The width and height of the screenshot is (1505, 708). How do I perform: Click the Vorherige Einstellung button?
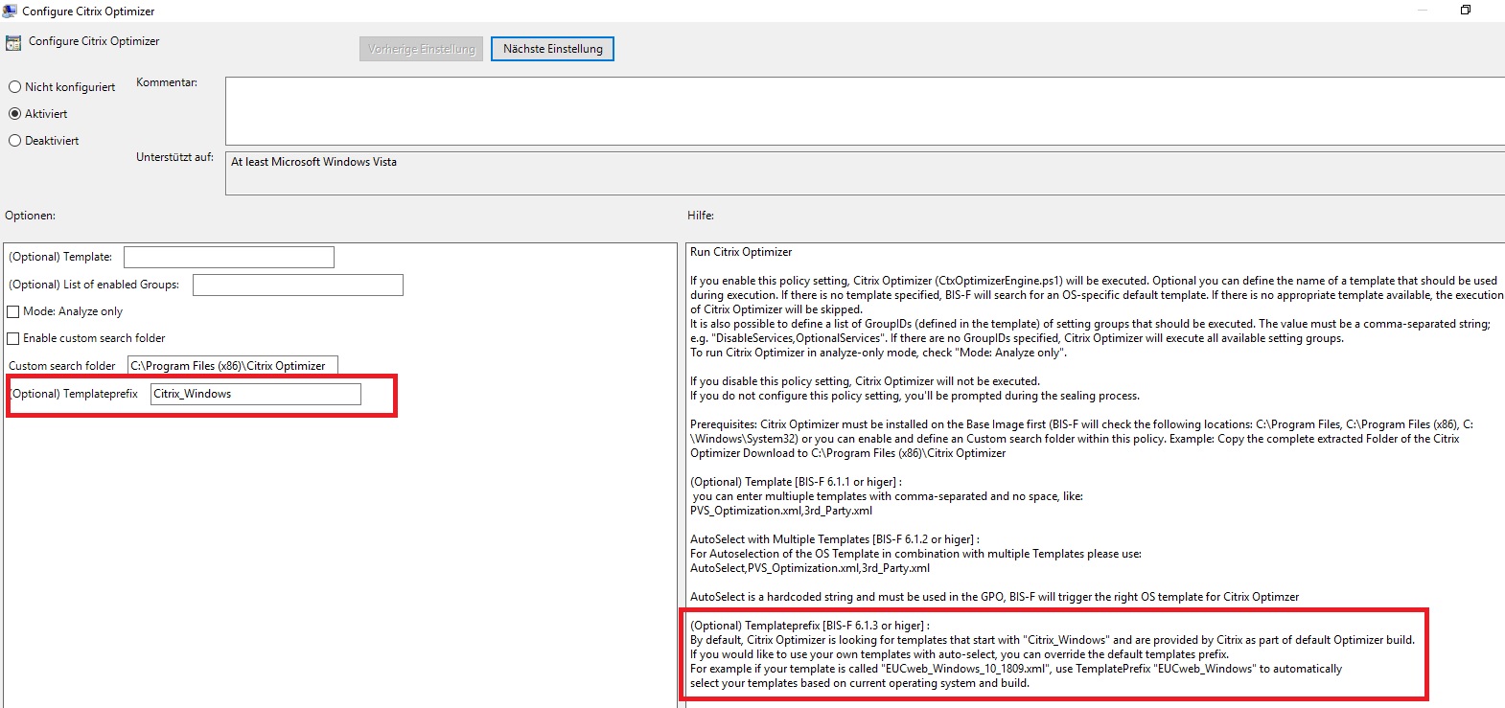click(x=422, y=49)
